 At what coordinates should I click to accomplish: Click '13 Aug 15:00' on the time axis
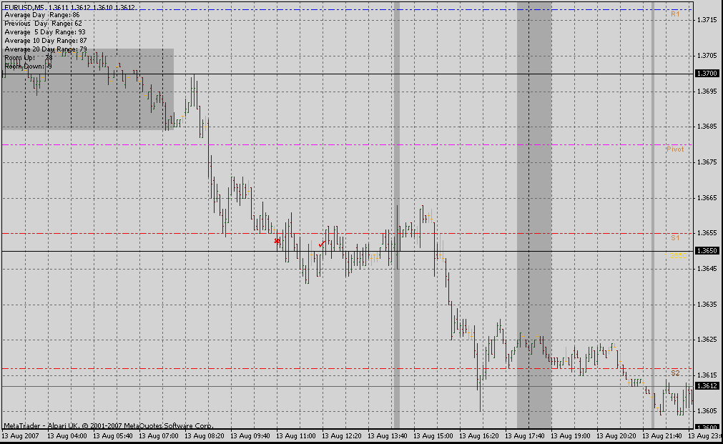click(433, 435)
